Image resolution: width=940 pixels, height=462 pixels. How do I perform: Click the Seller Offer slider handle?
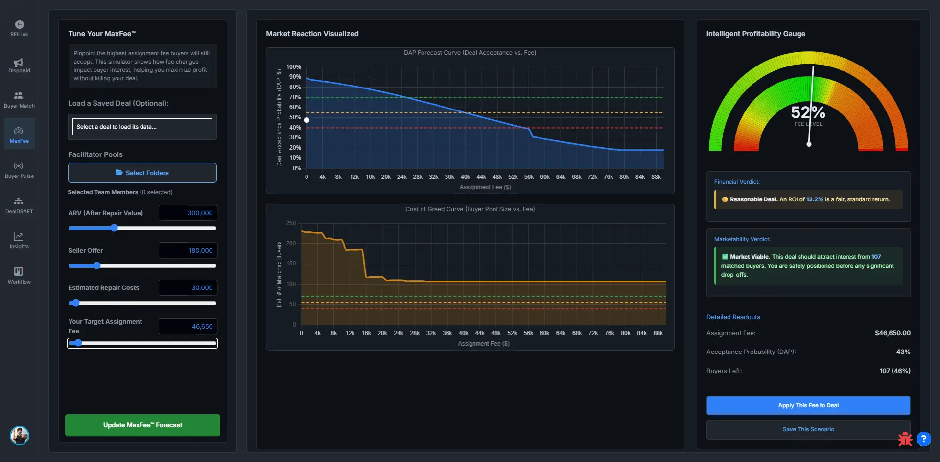point(97,265)
